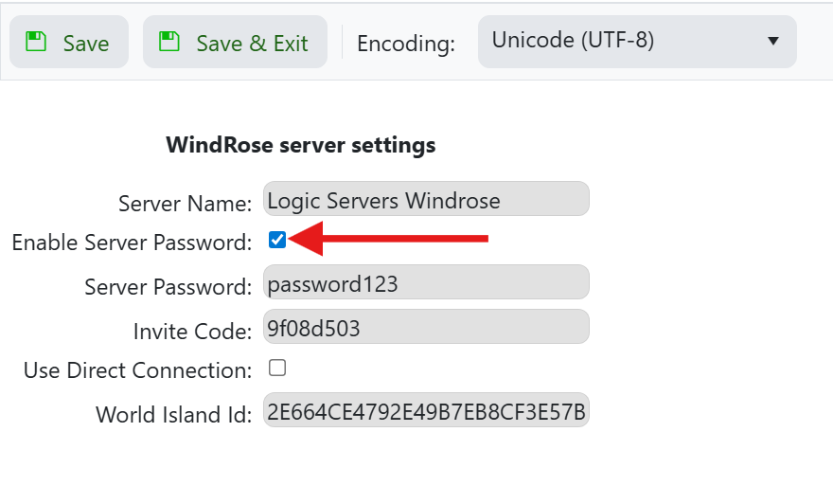Click the "Server Password:" label
This screenshot has height=504, width=833.
[168, 287]
